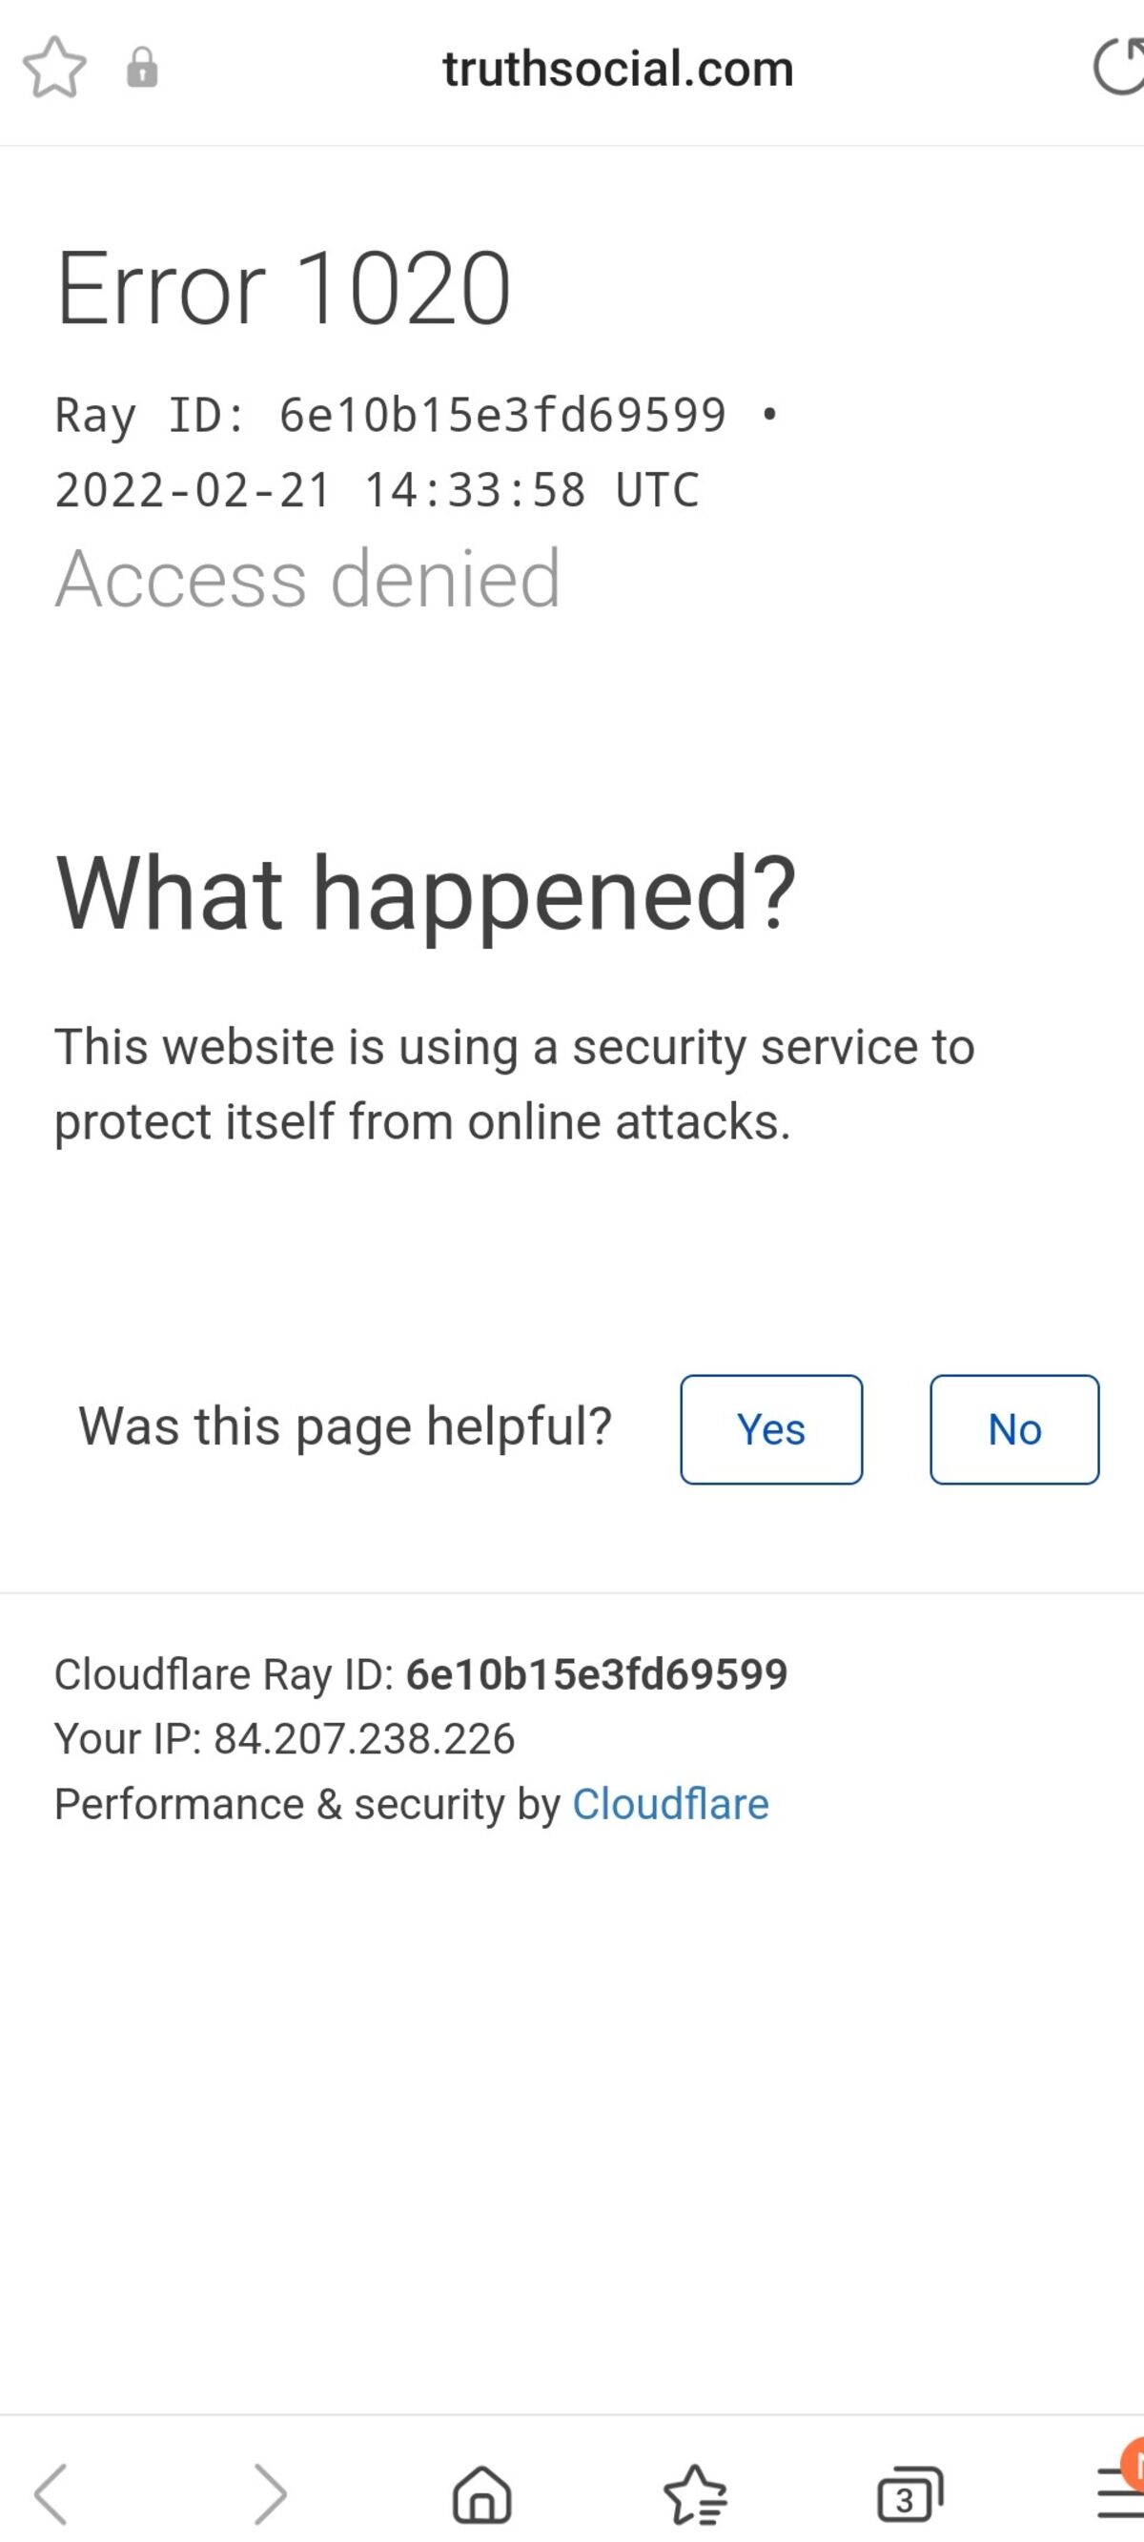1144x2542 pixels.
Task: Tap the padlock site security icon
Action: [x=142, y=68]
